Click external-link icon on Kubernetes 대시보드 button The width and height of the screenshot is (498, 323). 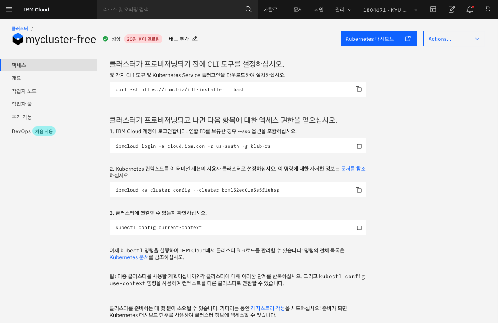tap(408, 39)
